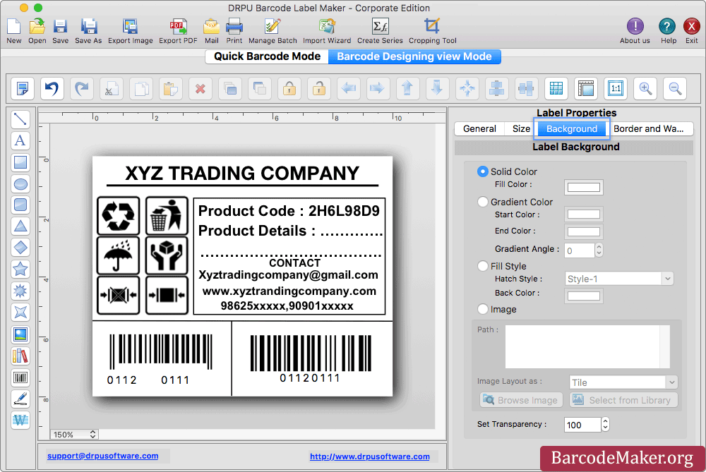Select the Gradient Color radio button
706x472 pixels.
pos(482,202)
